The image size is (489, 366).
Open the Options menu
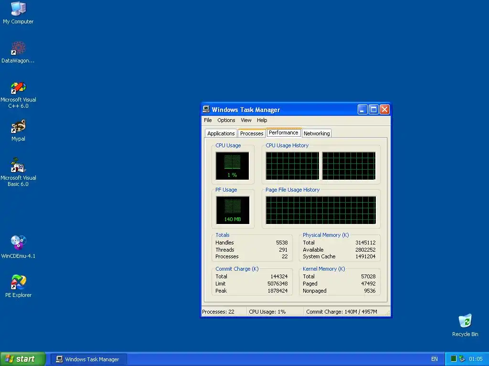[x=226, y=120]
